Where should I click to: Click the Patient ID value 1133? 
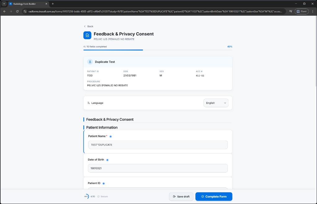tap(90, 75)
